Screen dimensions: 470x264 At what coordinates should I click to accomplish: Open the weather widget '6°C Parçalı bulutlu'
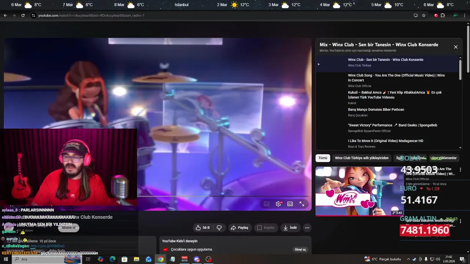coord(383,259)
